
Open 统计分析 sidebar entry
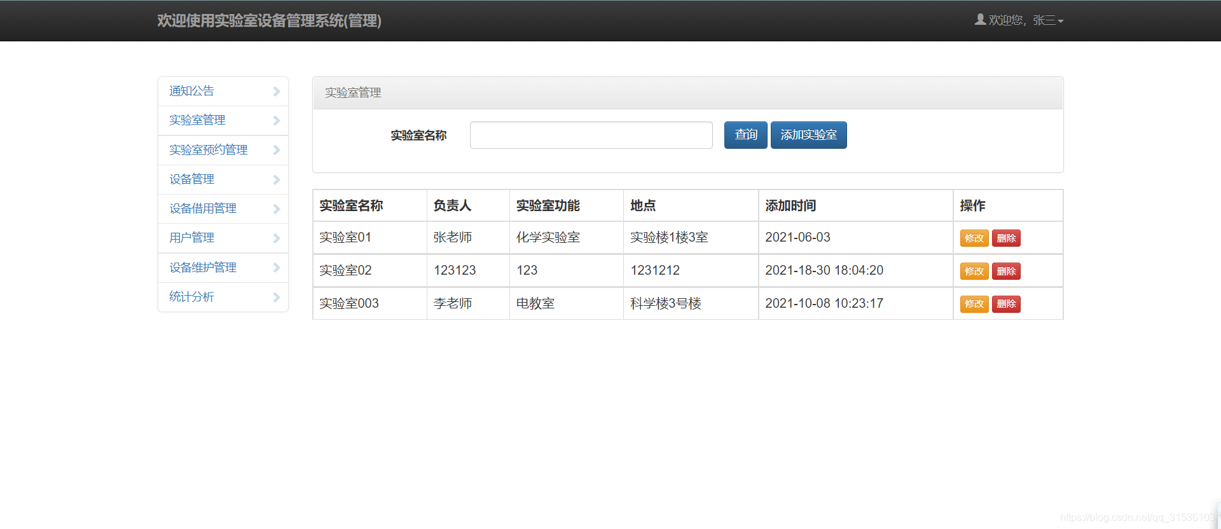223,297
